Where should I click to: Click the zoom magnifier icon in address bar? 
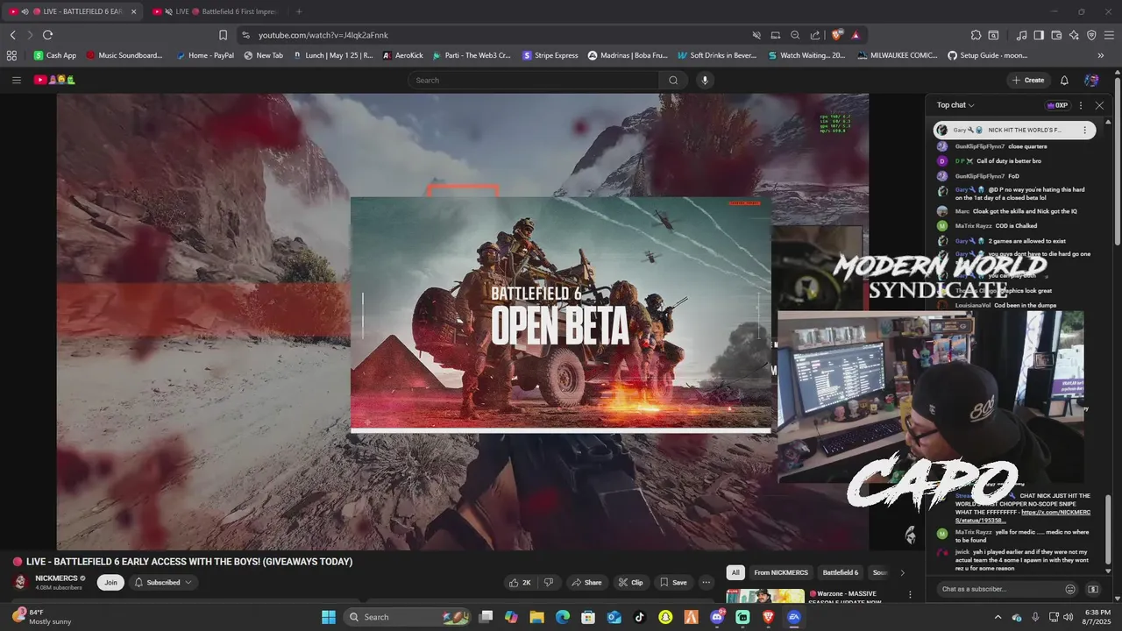[x=795, y=35]
